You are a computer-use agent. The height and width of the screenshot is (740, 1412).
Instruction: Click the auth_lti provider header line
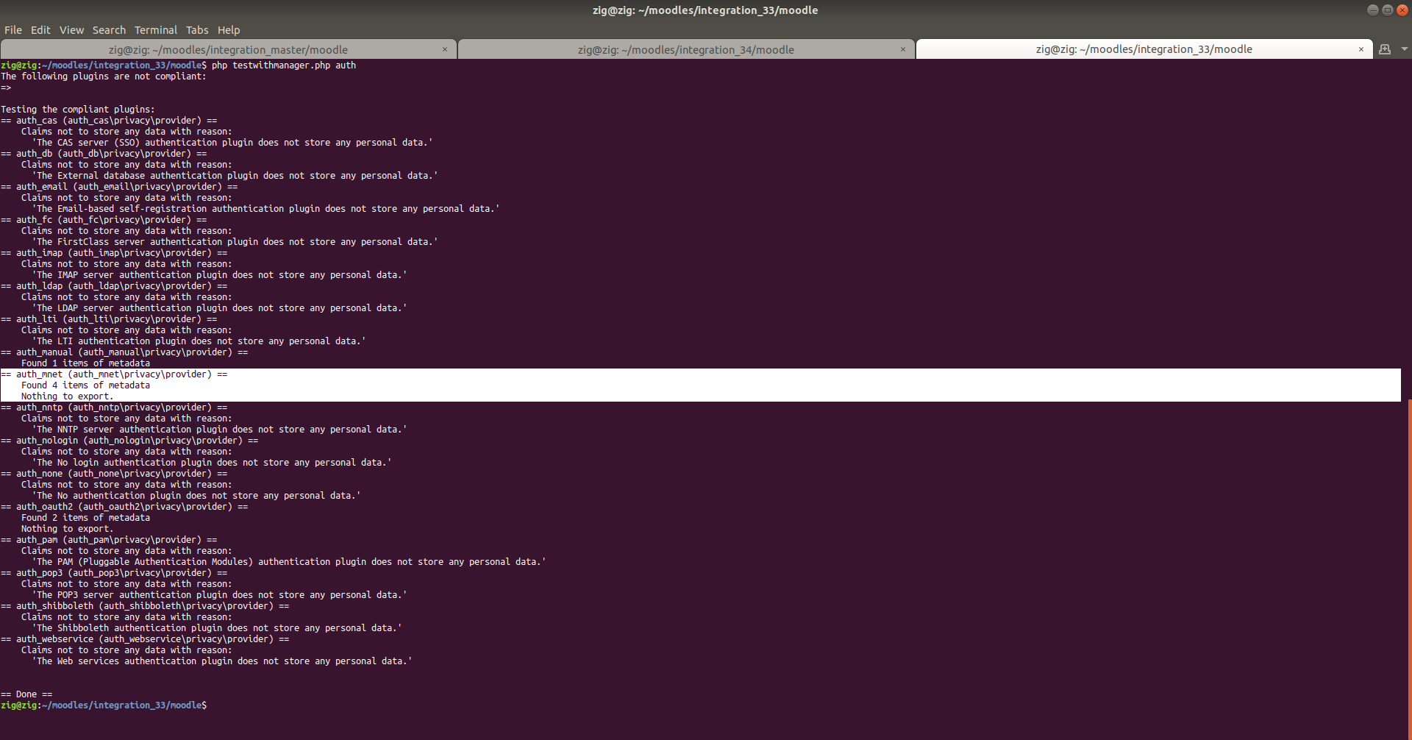(x=109, y=319)
